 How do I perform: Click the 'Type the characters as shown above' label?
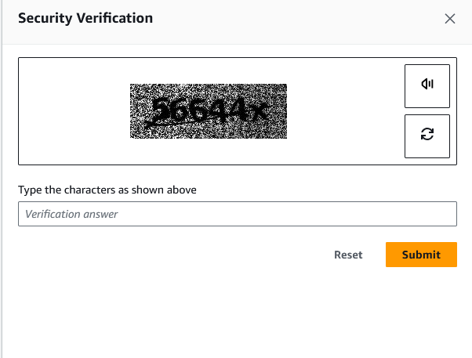pyautogui.click(x=107, y=190)
